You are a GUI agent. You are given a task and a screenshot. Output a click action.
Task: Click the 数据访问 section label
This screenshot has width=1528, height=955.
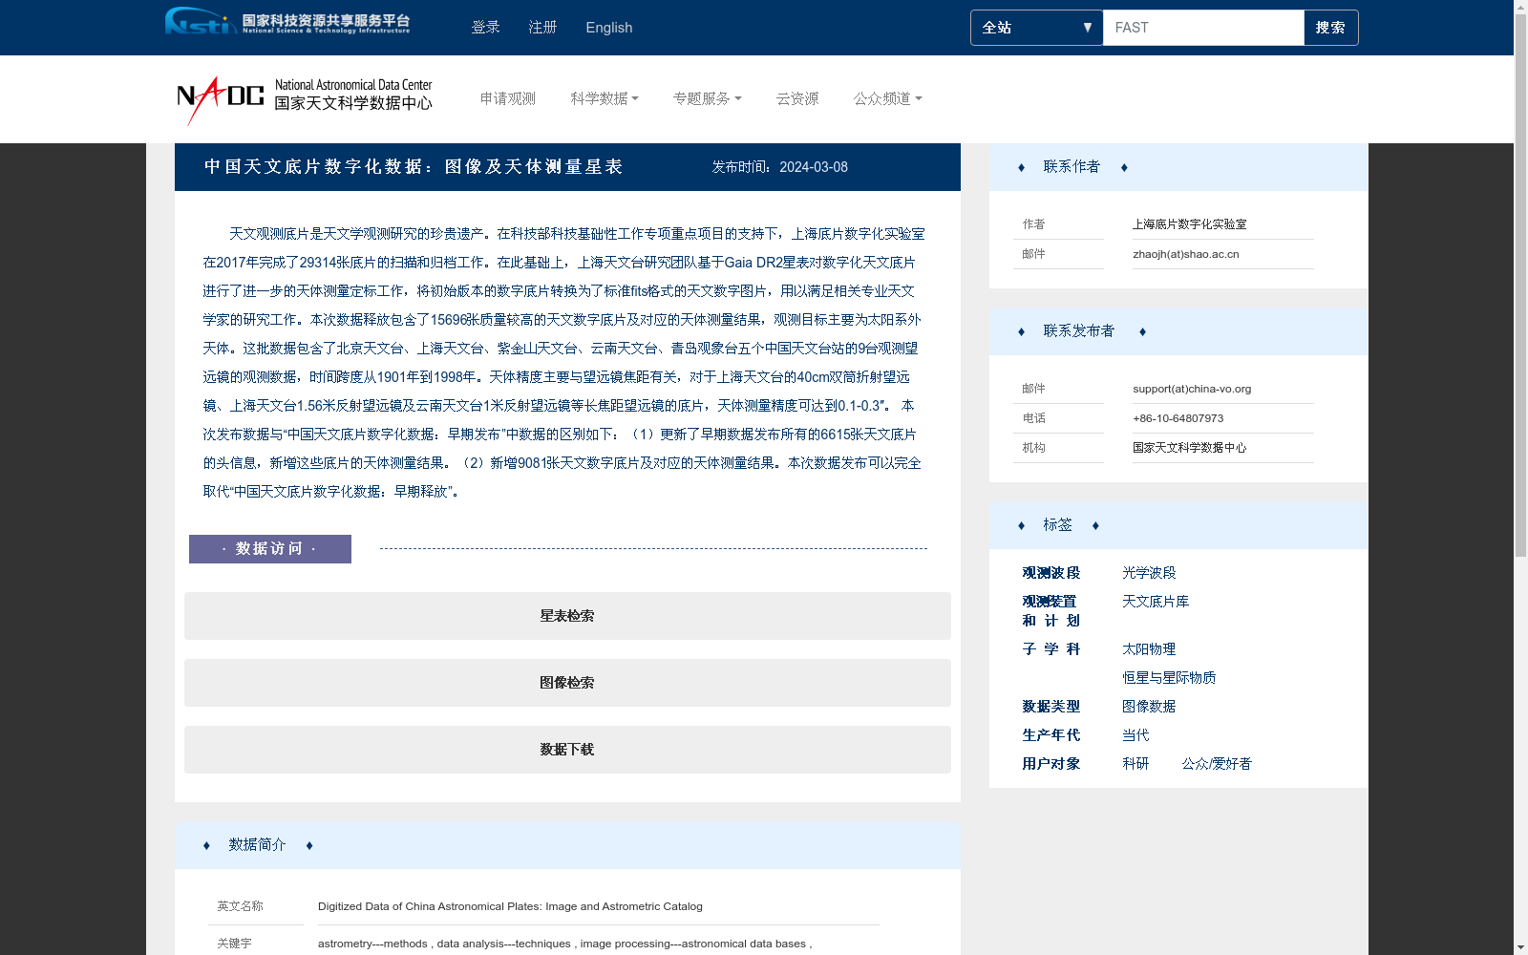tap(270, 549)
